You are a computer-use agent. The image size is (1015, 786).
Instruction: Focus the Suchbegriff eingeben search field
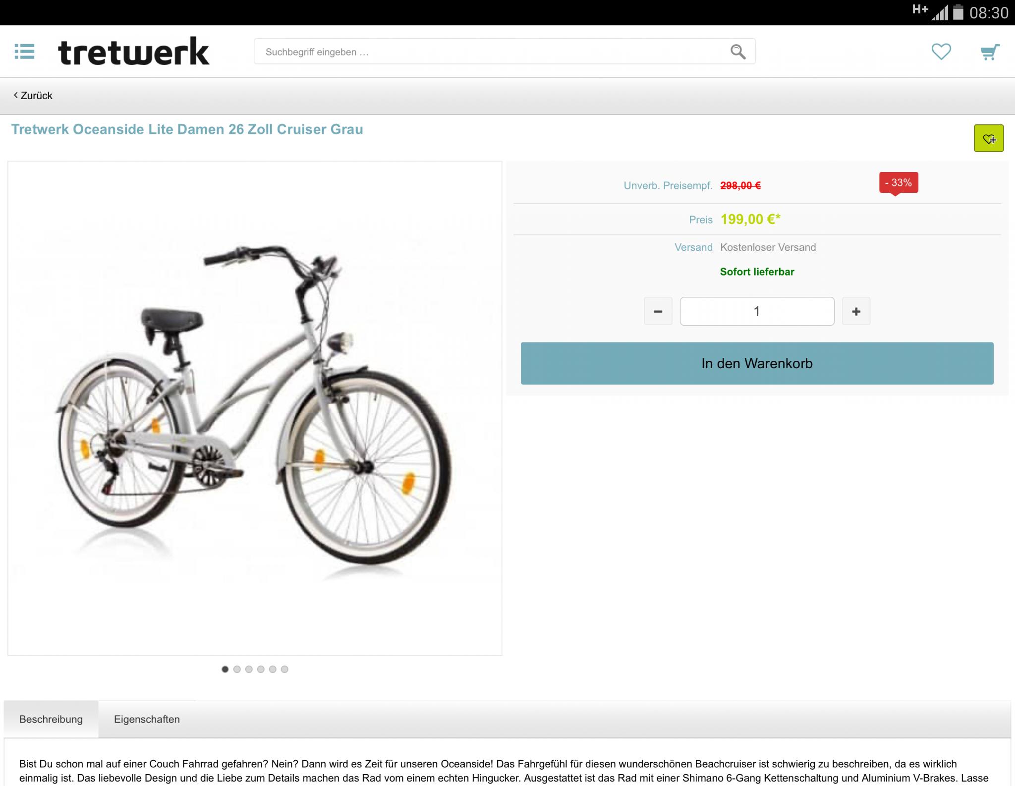tap(505, 52)
